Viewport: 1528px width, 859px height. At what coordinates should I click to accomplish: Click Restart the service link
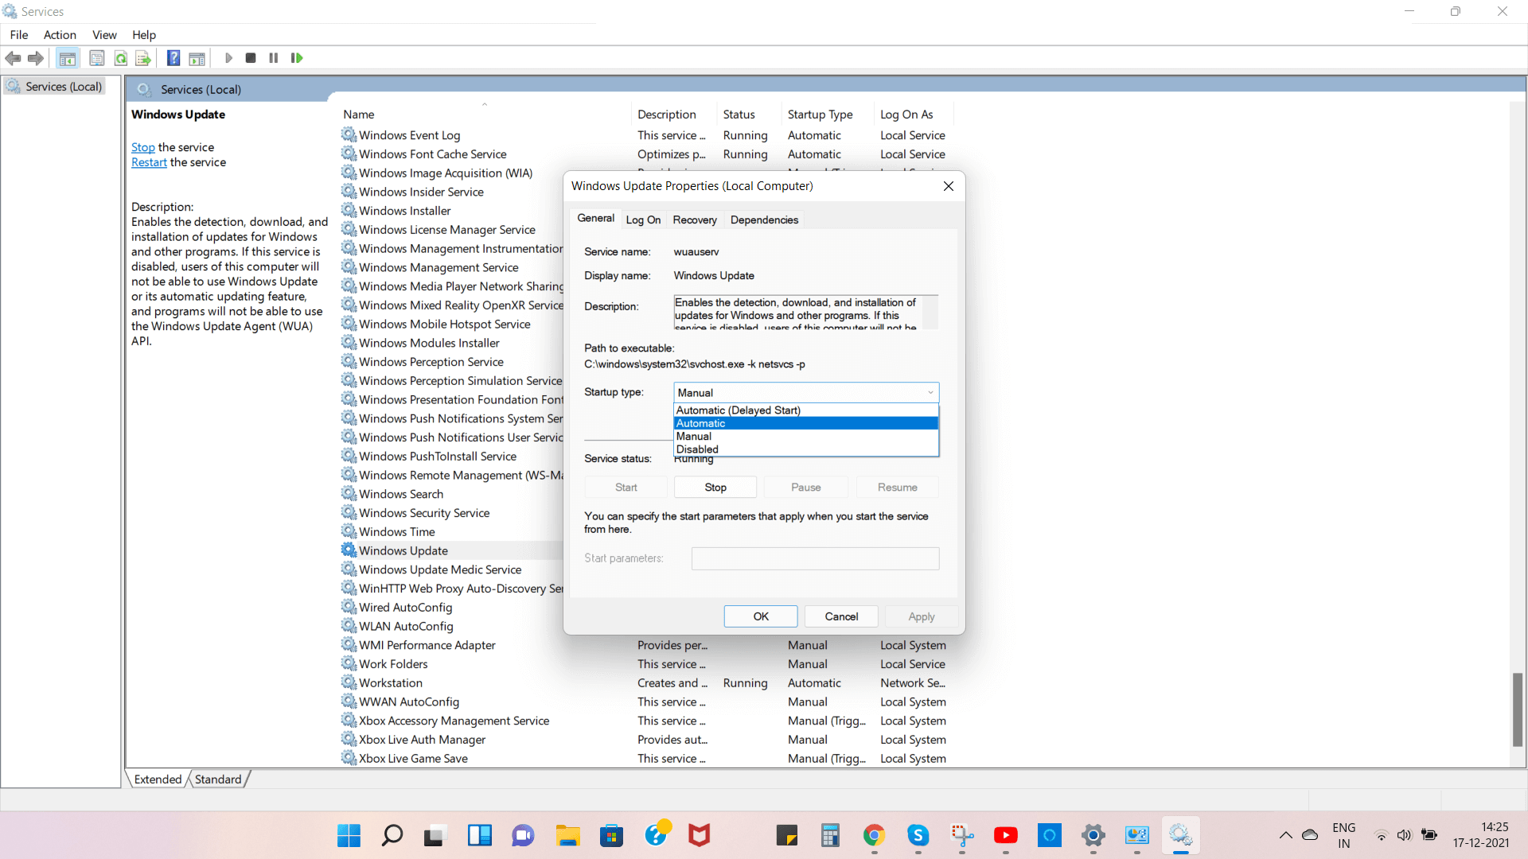pos(149,162)
